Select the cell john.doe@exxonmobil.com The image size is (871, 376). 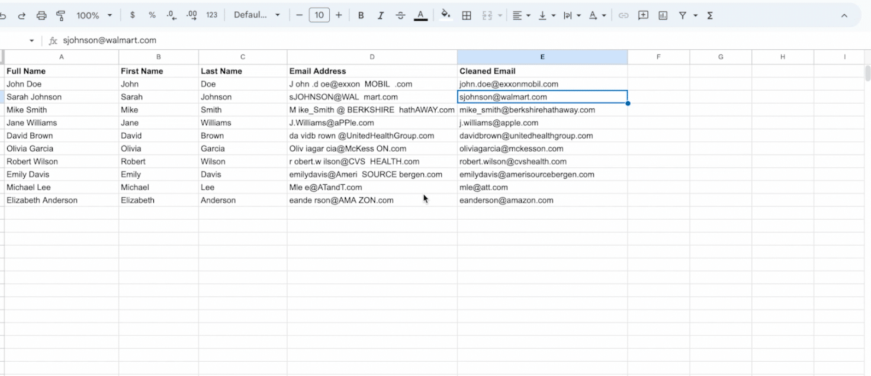pos(542,84)
